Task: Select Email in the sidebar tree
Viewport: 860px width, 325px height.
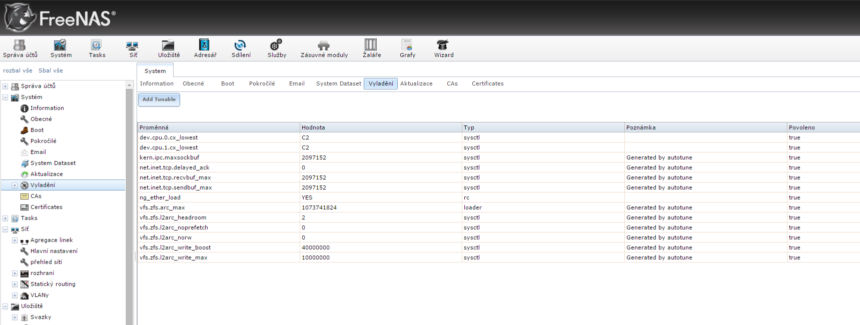Action: click(38, 152)
